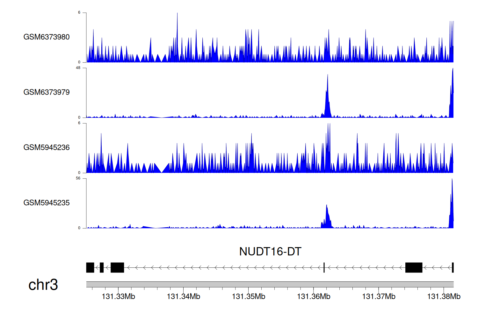This screenshot has width=478, height=312.
Task: Click the GSM5945236 track name
Action: (47, 147)
